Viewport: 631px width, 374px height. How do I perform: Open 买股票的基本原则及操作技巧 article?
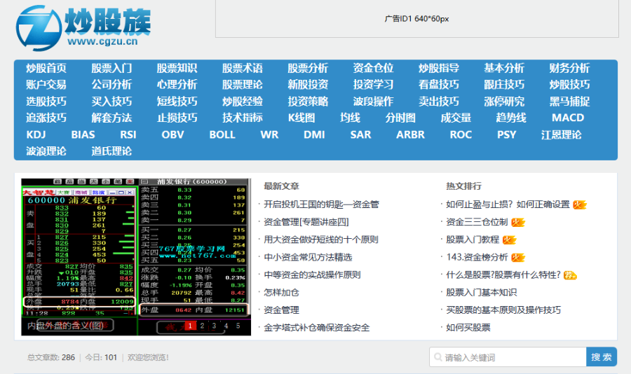coord(503,310)
